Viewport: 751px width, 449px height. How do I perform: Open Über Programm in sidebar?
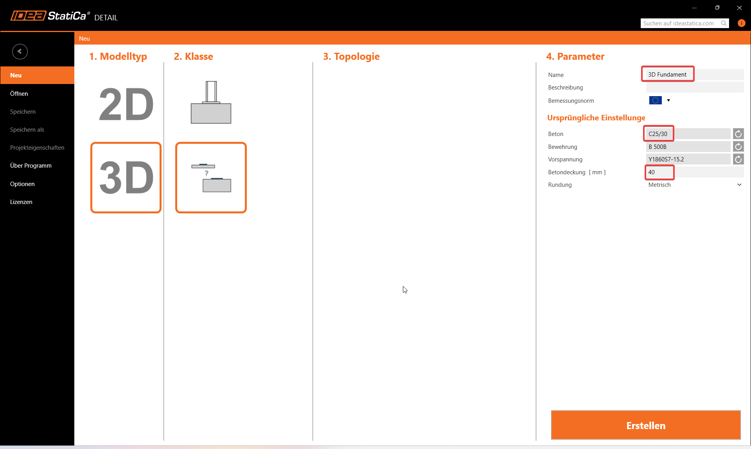tap(31, 166)
